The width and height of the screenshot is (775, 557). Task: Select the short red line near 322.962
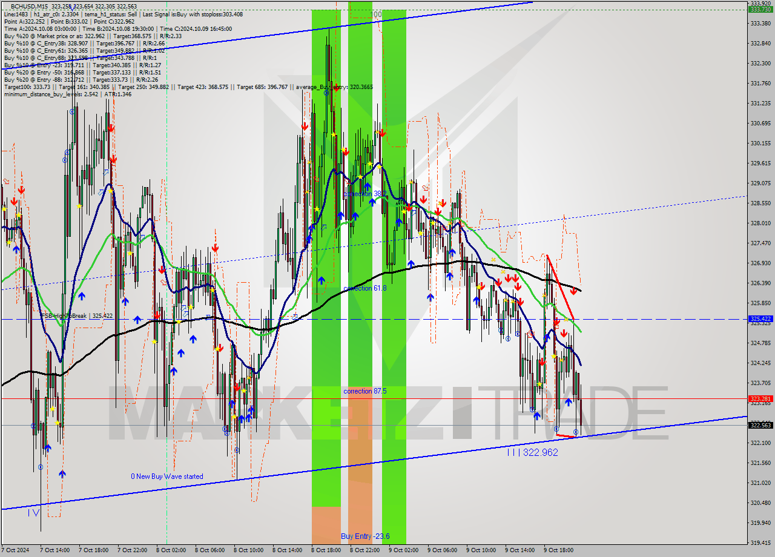566,435
